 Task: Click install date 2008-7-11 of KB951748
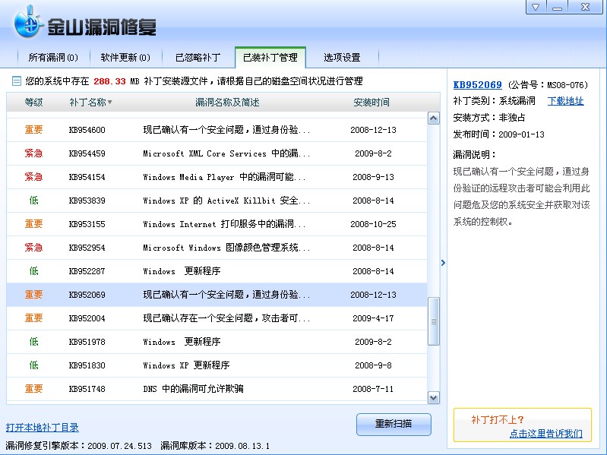pyautogui.click(x=373, y=389)
